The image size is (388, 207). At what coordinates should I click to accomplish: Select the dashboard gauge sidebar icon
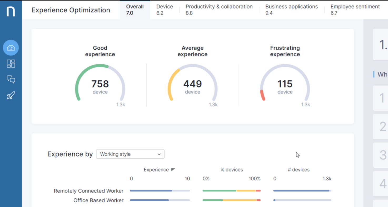11,48
